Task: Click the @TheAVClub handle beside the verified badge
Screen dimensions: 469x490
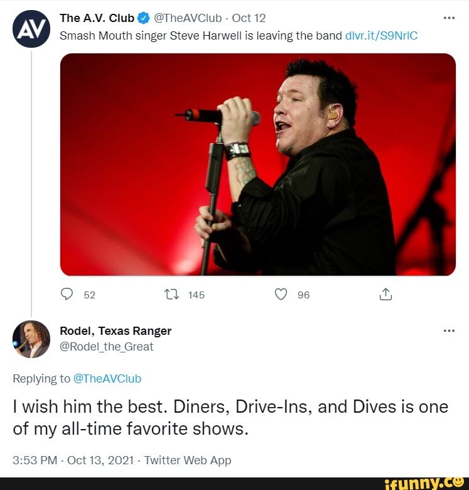Action: [x=186, y=18]
